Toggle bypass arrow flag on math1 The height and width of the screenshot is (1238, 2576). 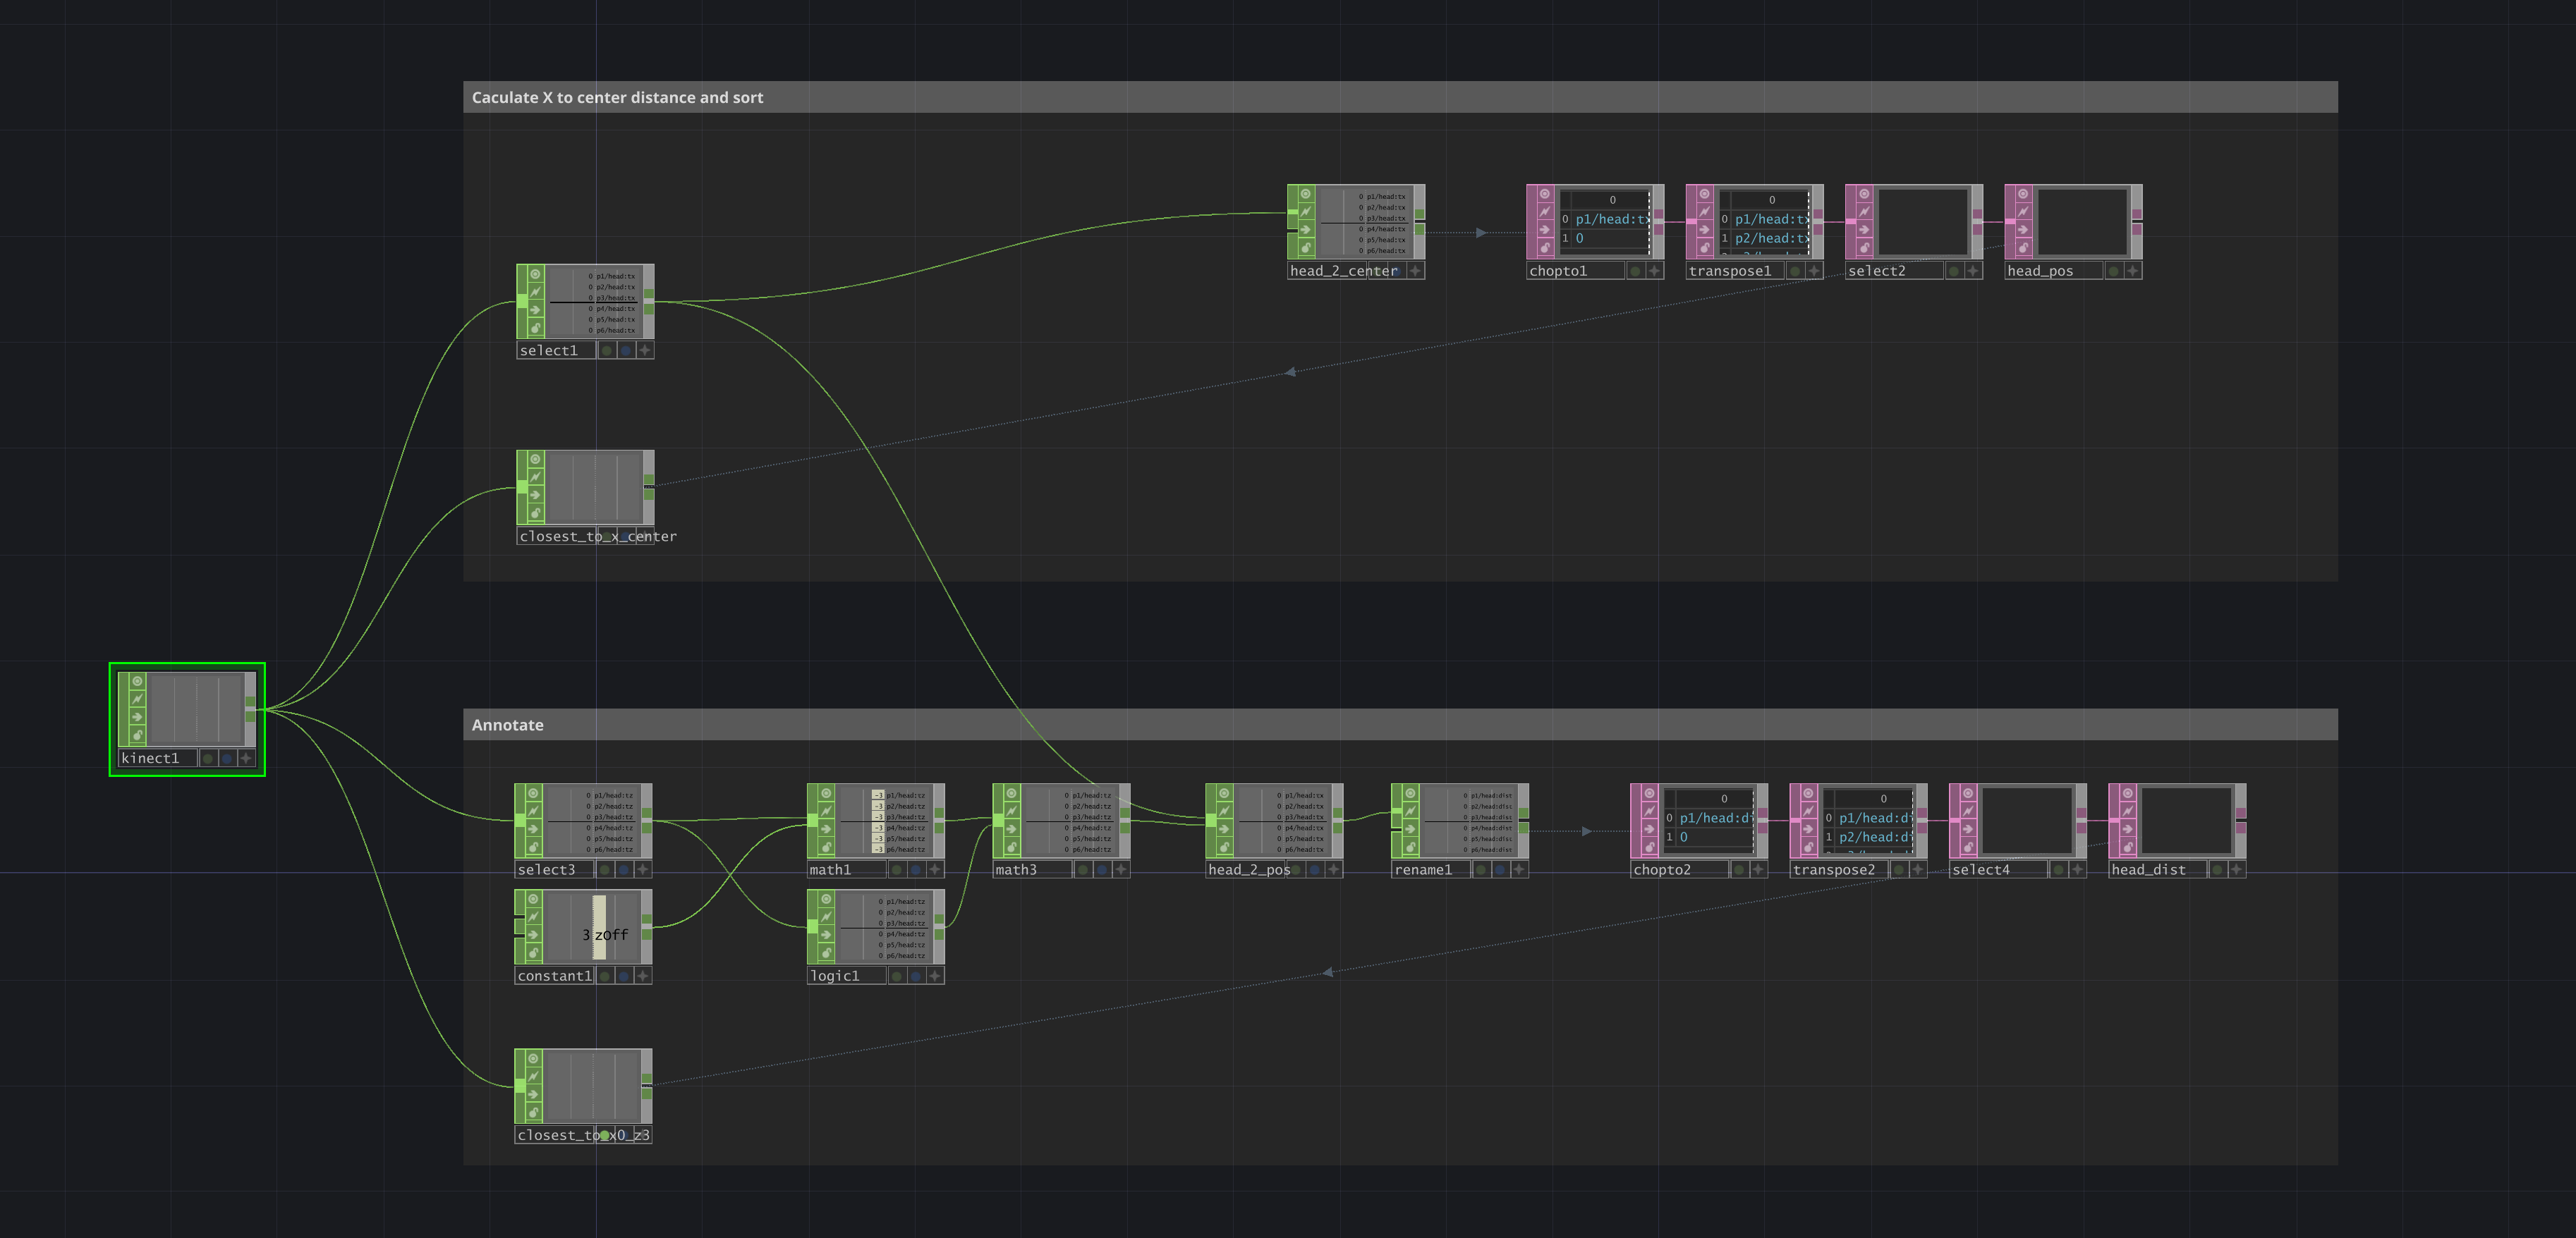(x=826, y=829)
